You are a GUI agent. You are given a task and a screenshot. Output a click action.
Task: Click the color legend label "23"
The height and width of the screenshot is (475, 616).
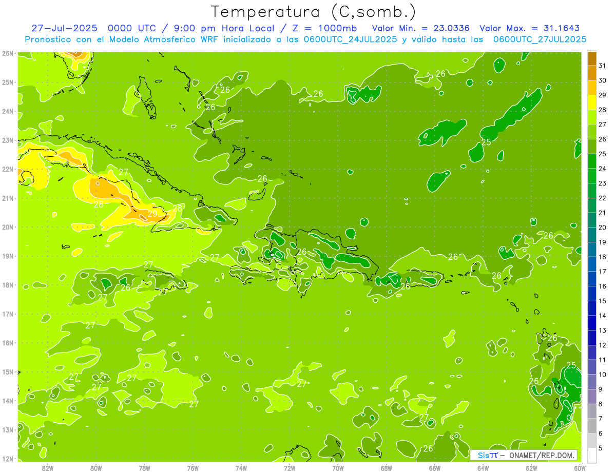pyautogui.click(x=602, y=183)
